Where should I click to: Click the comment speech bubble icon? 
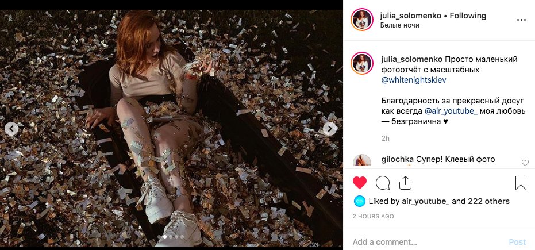pyautogui.click(x=383, y=183)
